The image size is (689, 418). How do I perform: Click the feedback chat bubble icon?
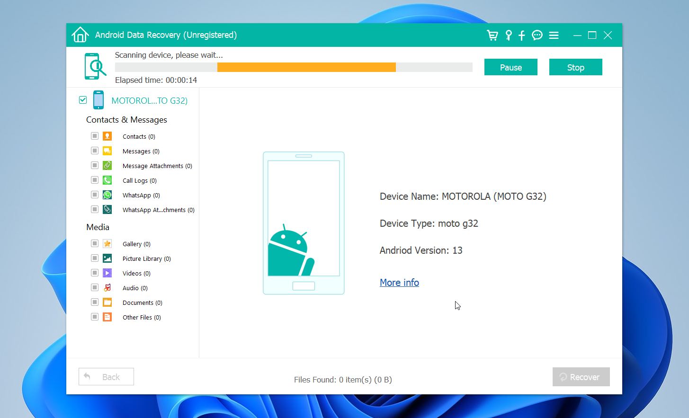click(537, 35)
